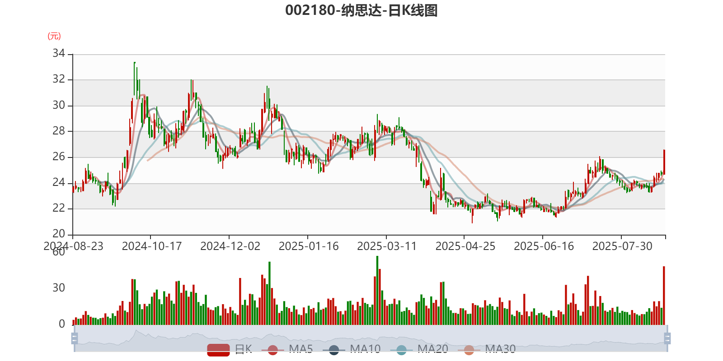
Task: Click the 2024-12-02 date axis label
Action: point(230,246)
